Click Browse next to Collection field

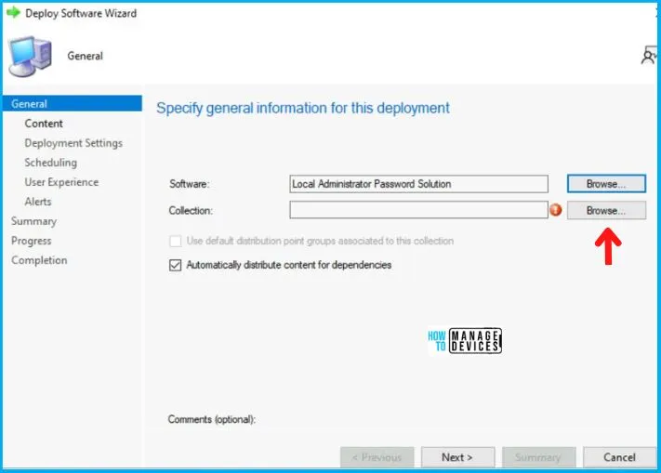click(605, 211)
